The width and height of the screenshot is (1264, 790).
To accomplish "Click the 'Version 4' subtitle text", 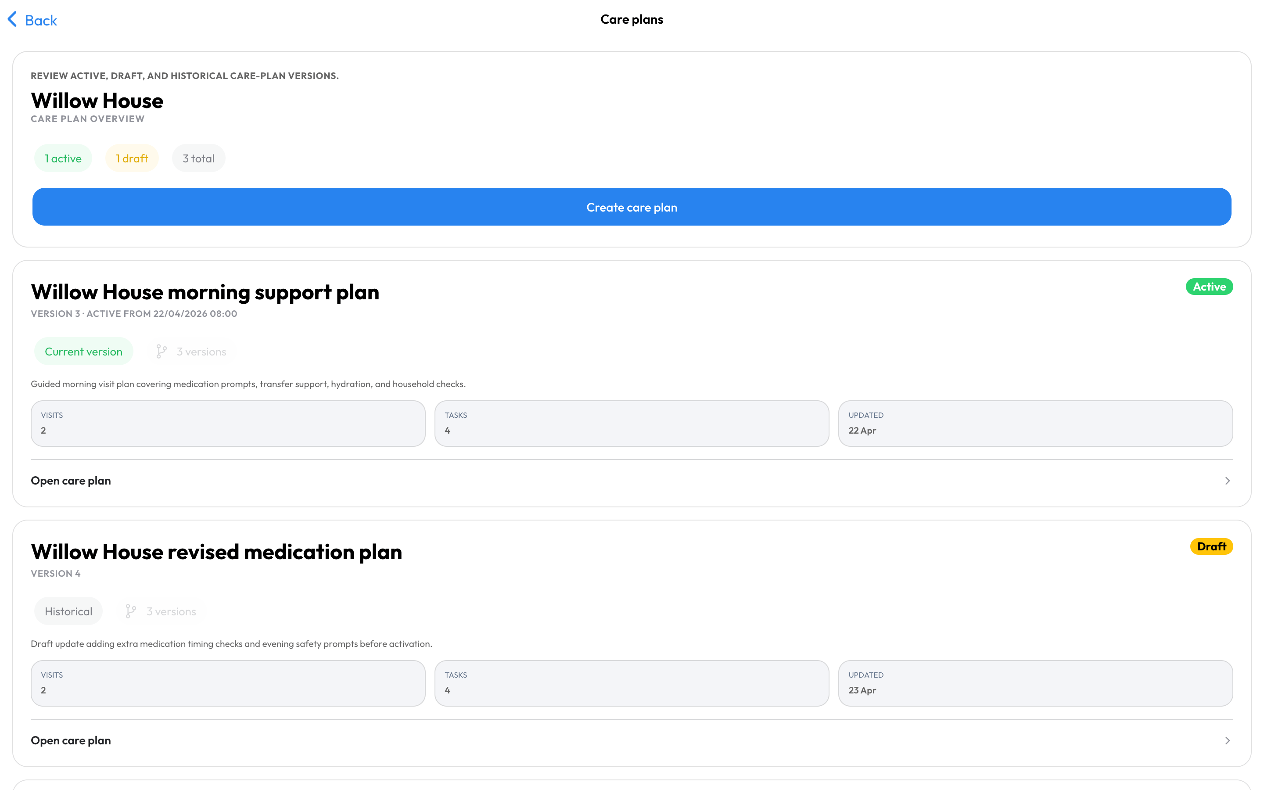I will coord(56,573).
